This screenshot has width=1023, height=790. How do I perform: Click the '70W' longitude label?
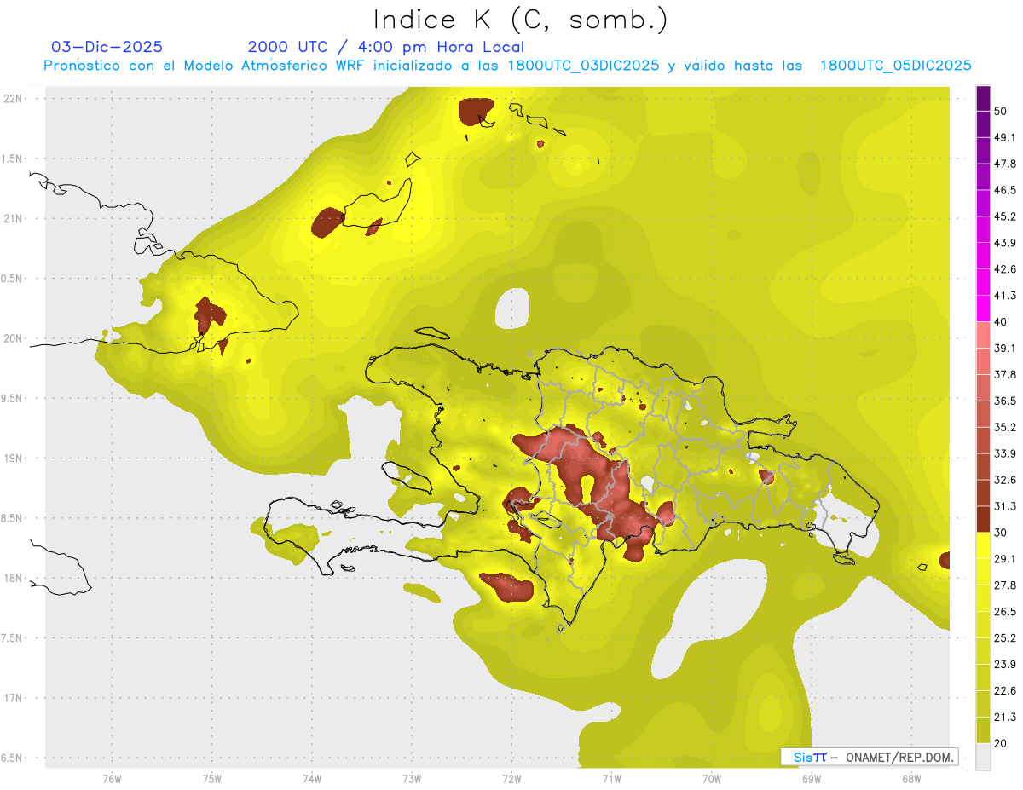(x=711, y=778)
